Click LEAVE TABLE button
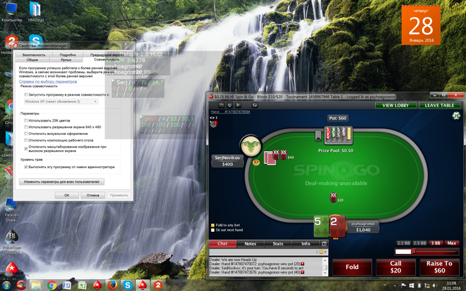 pos(439,106)
